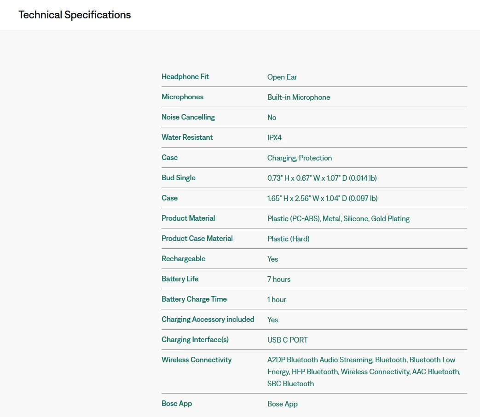
Task: Select the Noise Cancelling label
Action: 188,117
